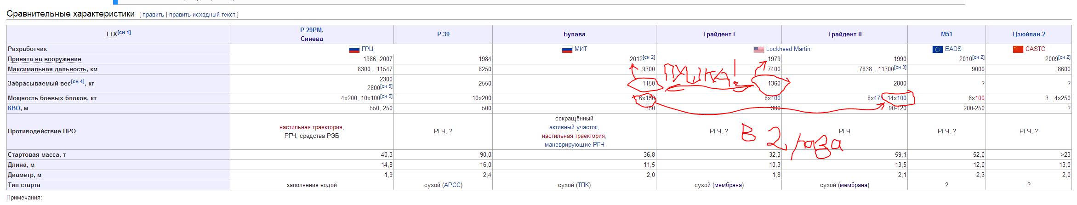Click the ТТХ header abbreviation
This screenshot has width=1077, height=205.
tap(111, 34)
